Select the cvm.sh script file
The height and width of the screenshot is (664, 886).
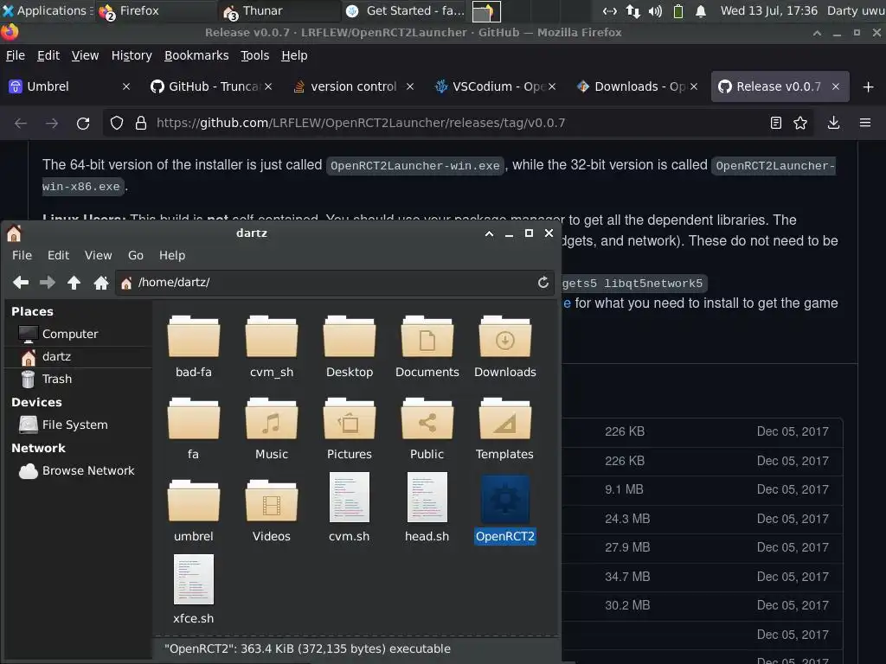[350, 508]
